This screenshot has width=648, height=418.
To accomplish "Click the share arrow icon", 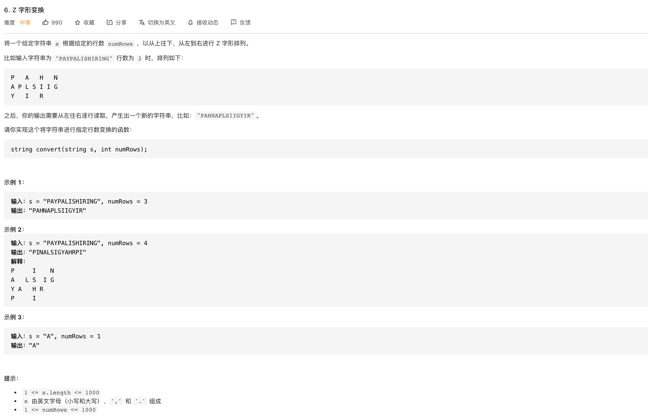I will click(x=109, y=22).
